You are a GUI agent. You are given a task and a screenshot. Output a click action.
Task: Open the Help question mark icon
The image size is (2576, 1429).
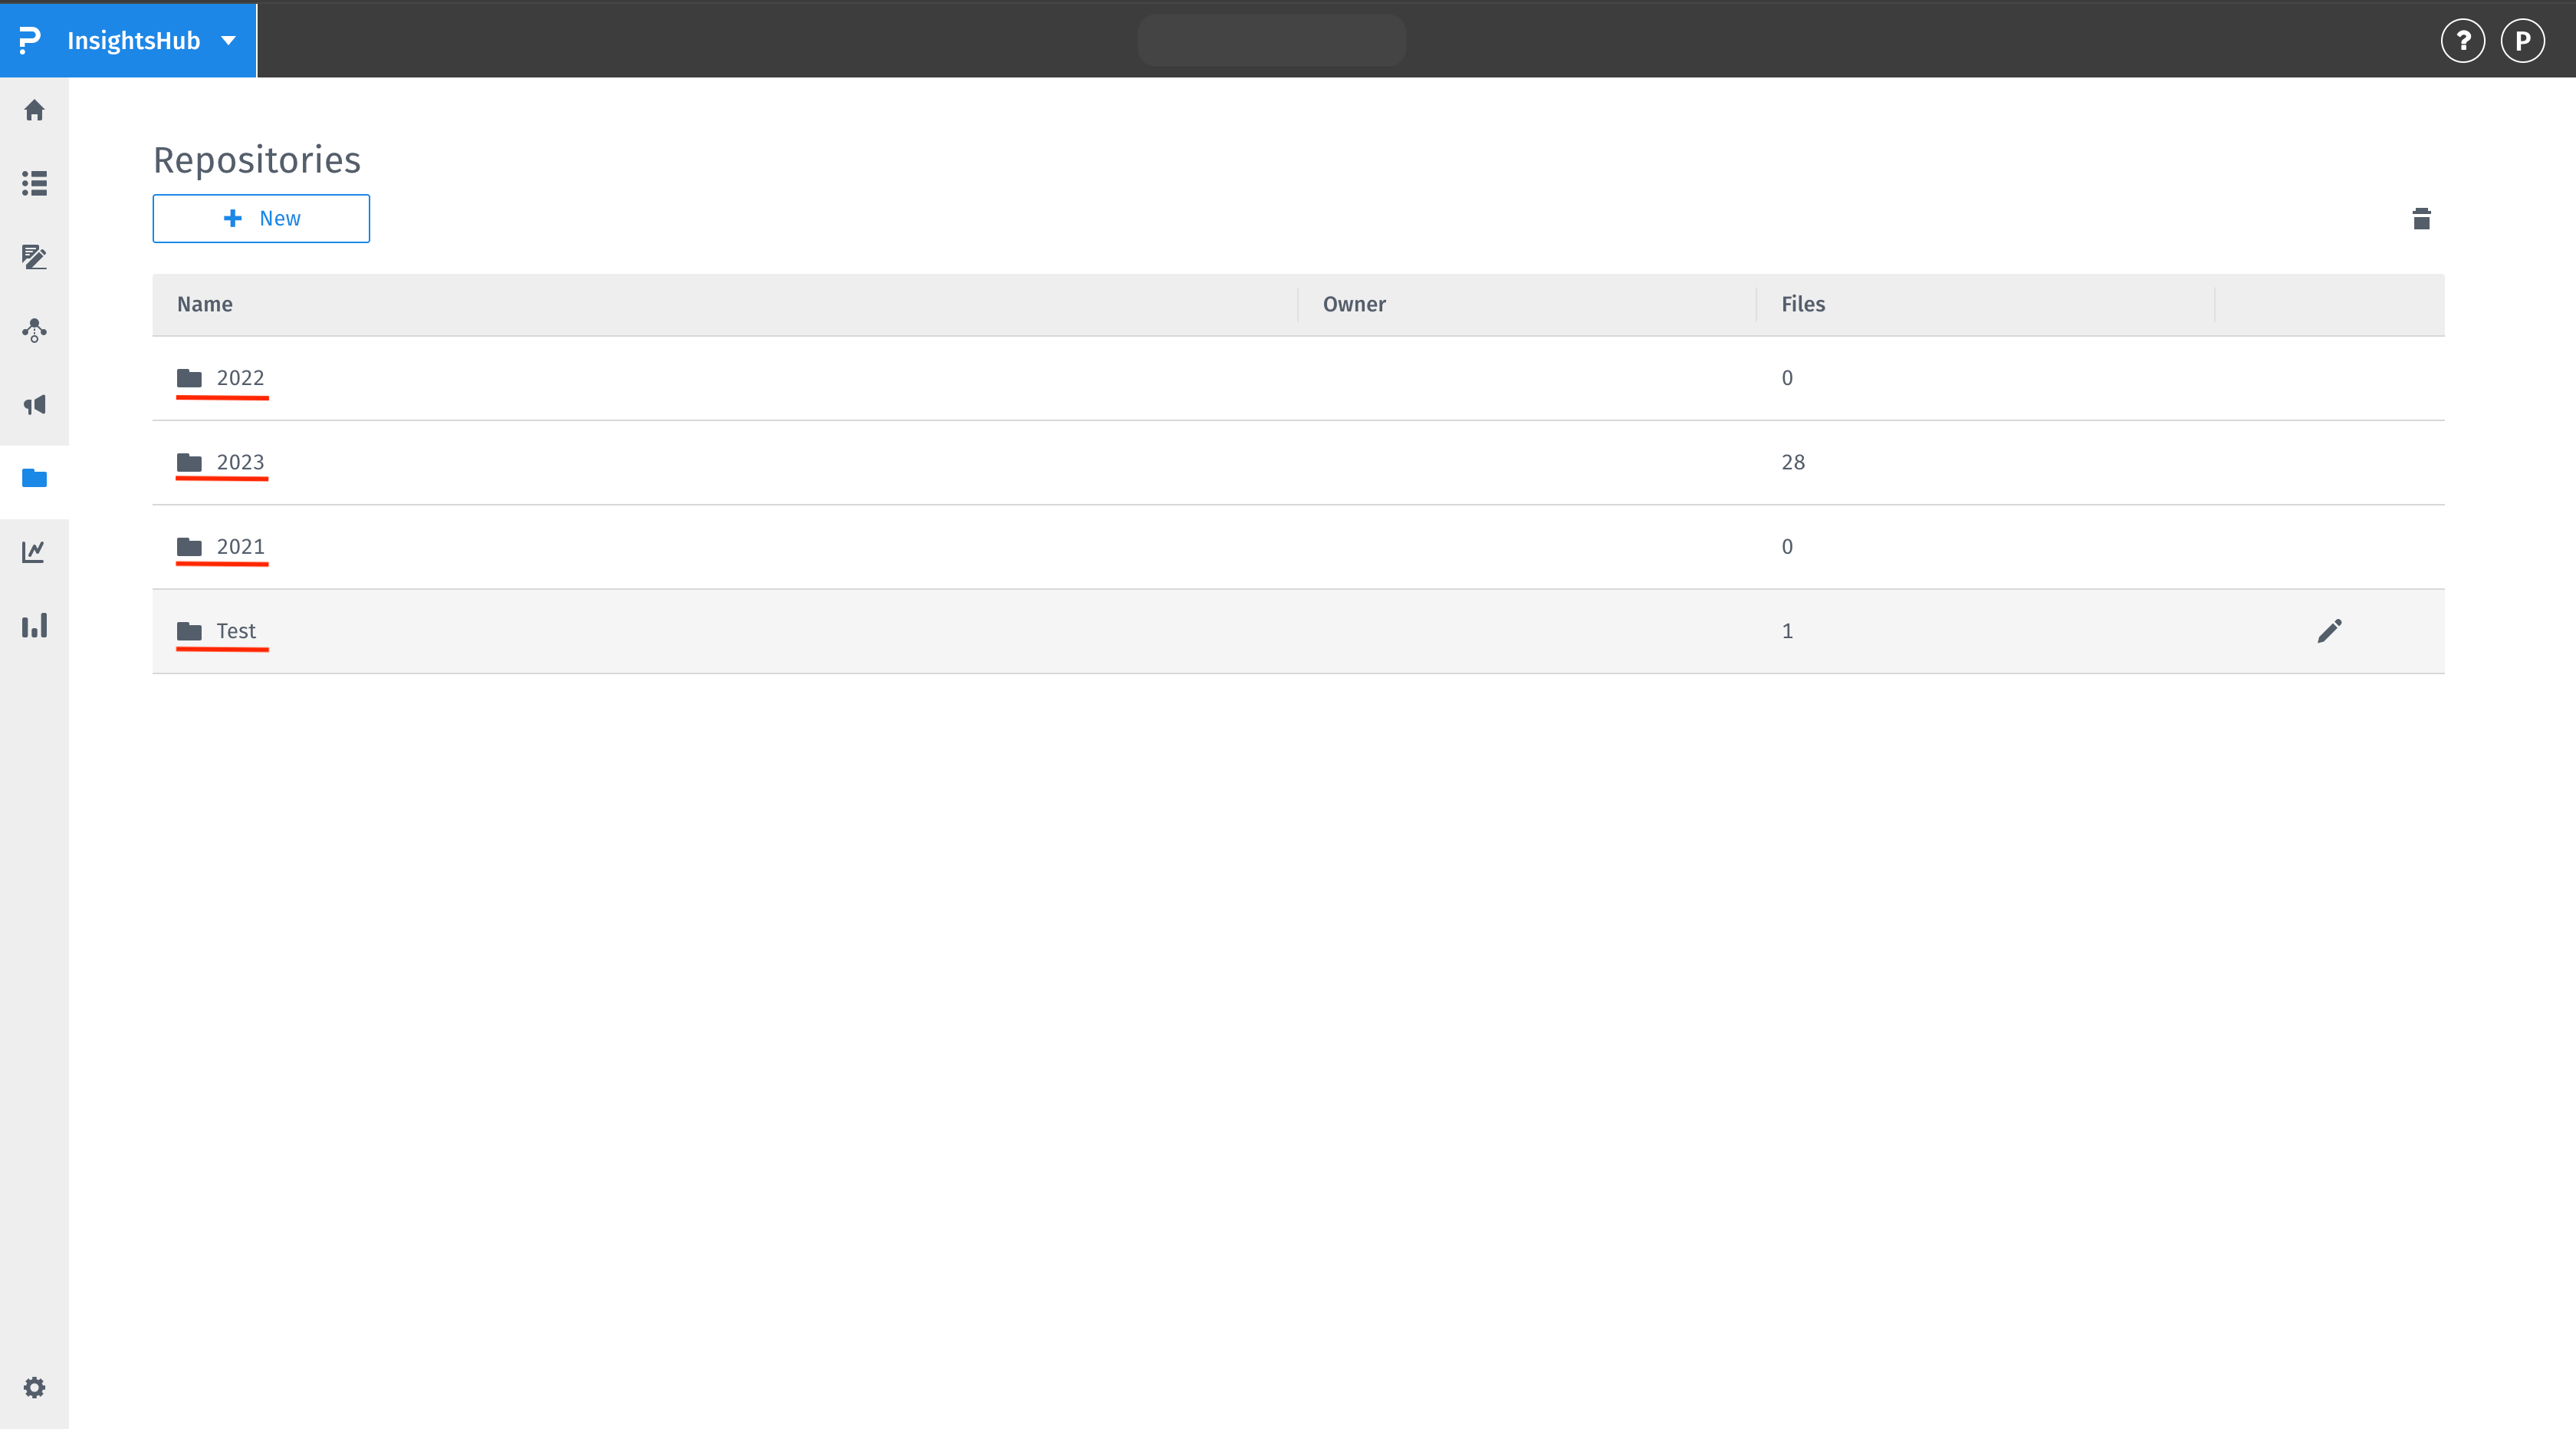point(2464,40)
